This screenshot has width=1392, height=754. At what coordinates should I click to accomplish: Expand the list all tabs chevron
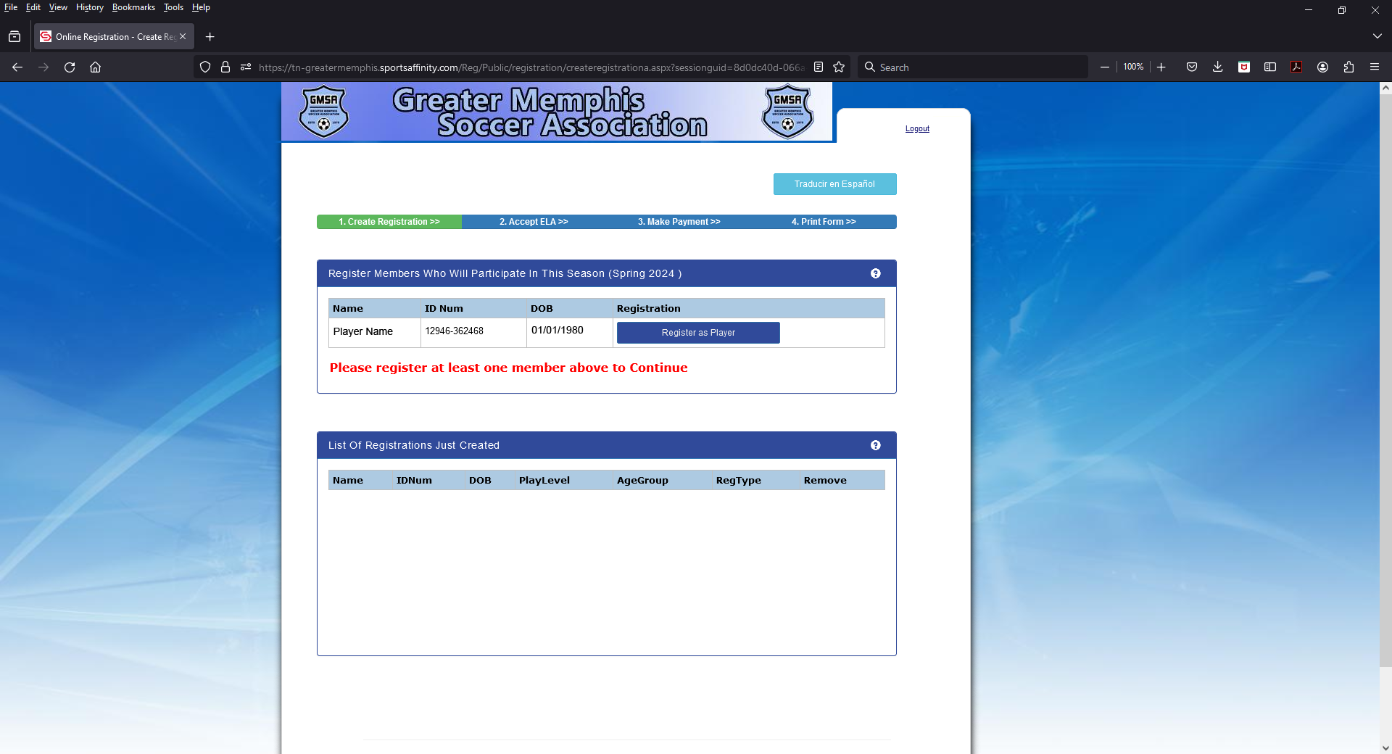click(x=1377, y=36)
